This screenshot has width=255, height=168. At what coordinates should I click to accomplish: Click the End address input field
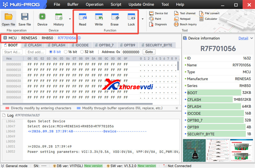click(36, 52)
